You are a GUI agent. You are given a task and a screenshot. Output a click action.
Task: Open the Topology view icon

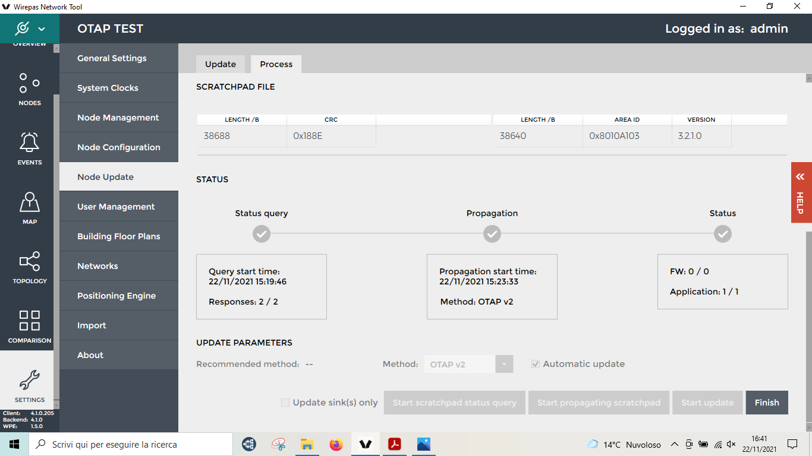[x=29, y=266]
